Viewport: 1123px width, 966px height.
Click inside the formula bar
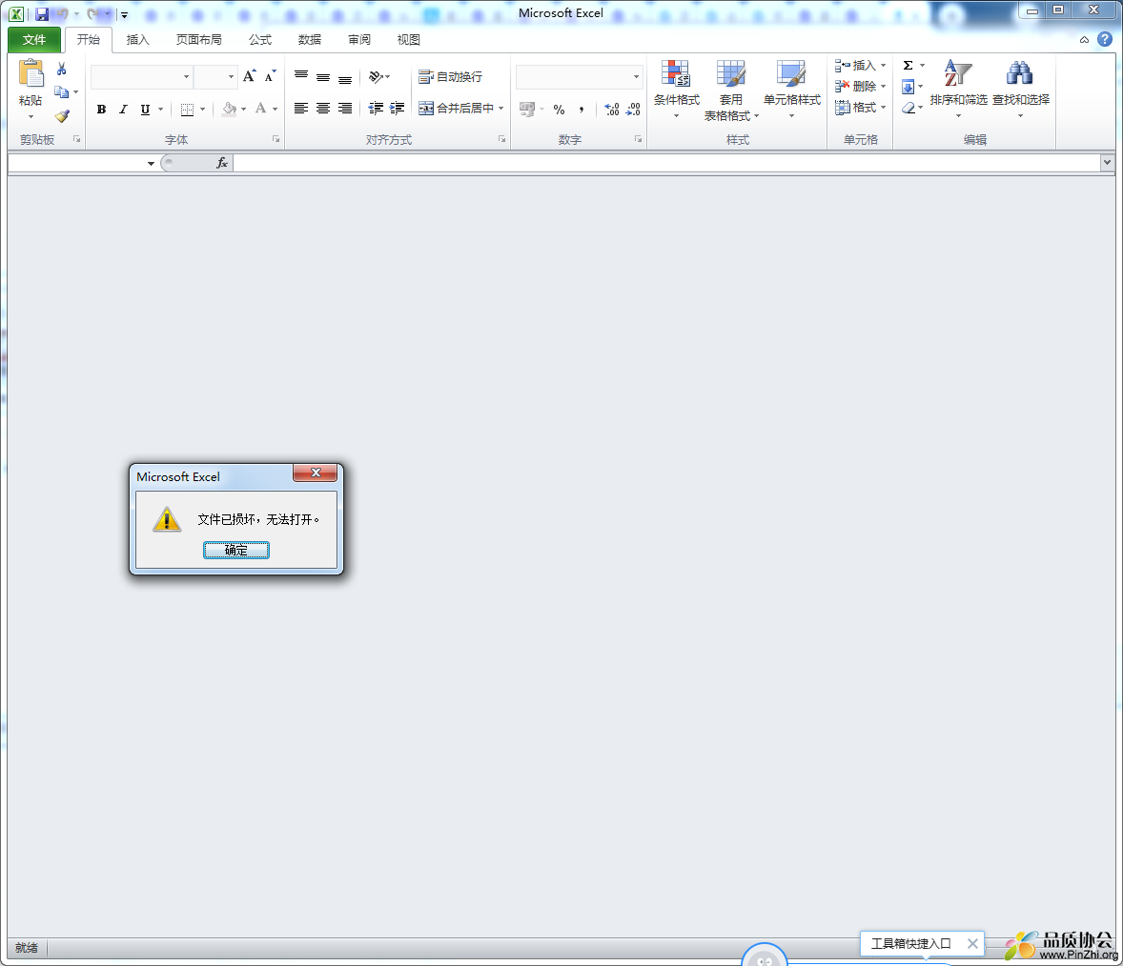(666, 163)
